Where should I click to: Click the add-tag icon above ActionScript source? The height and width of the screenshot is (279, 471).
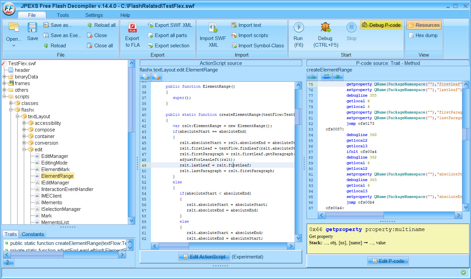[145, 77]
